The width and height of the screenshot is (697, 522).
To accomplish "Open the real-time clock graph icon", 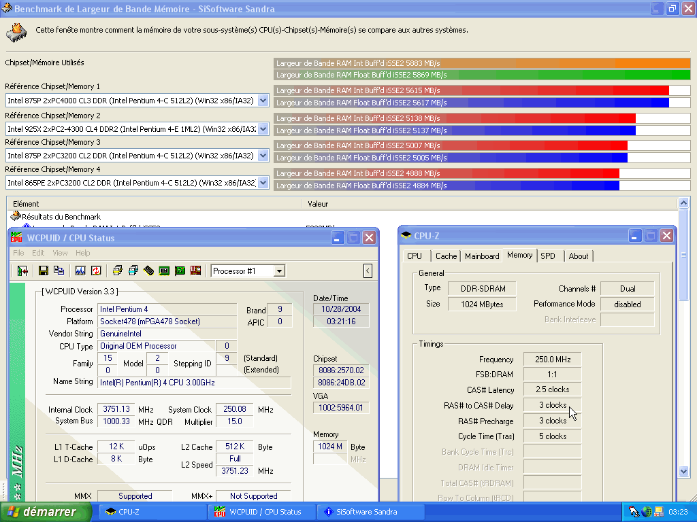I will (80, 271).
